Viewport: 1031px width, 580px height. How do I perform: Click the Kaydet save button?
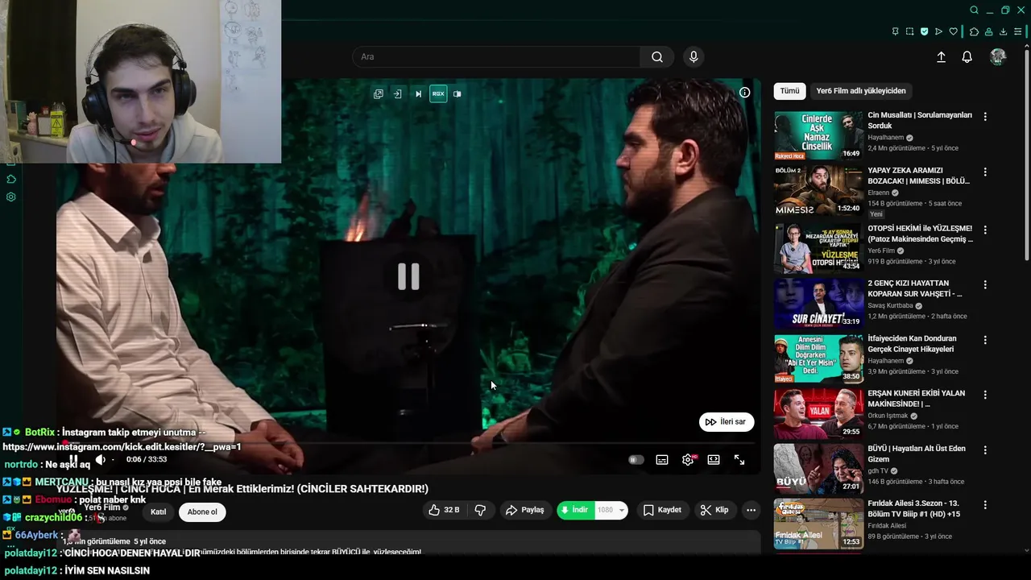click(x=662, y=510)
